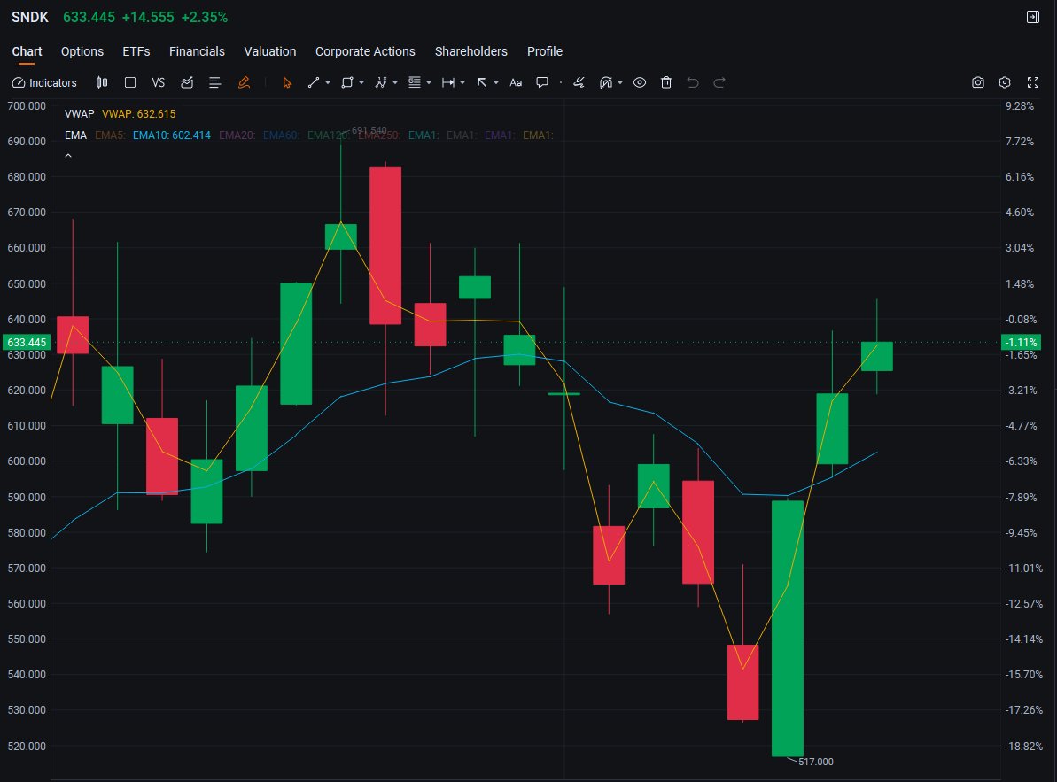Click the redo arrow

[x=719, y=83]
